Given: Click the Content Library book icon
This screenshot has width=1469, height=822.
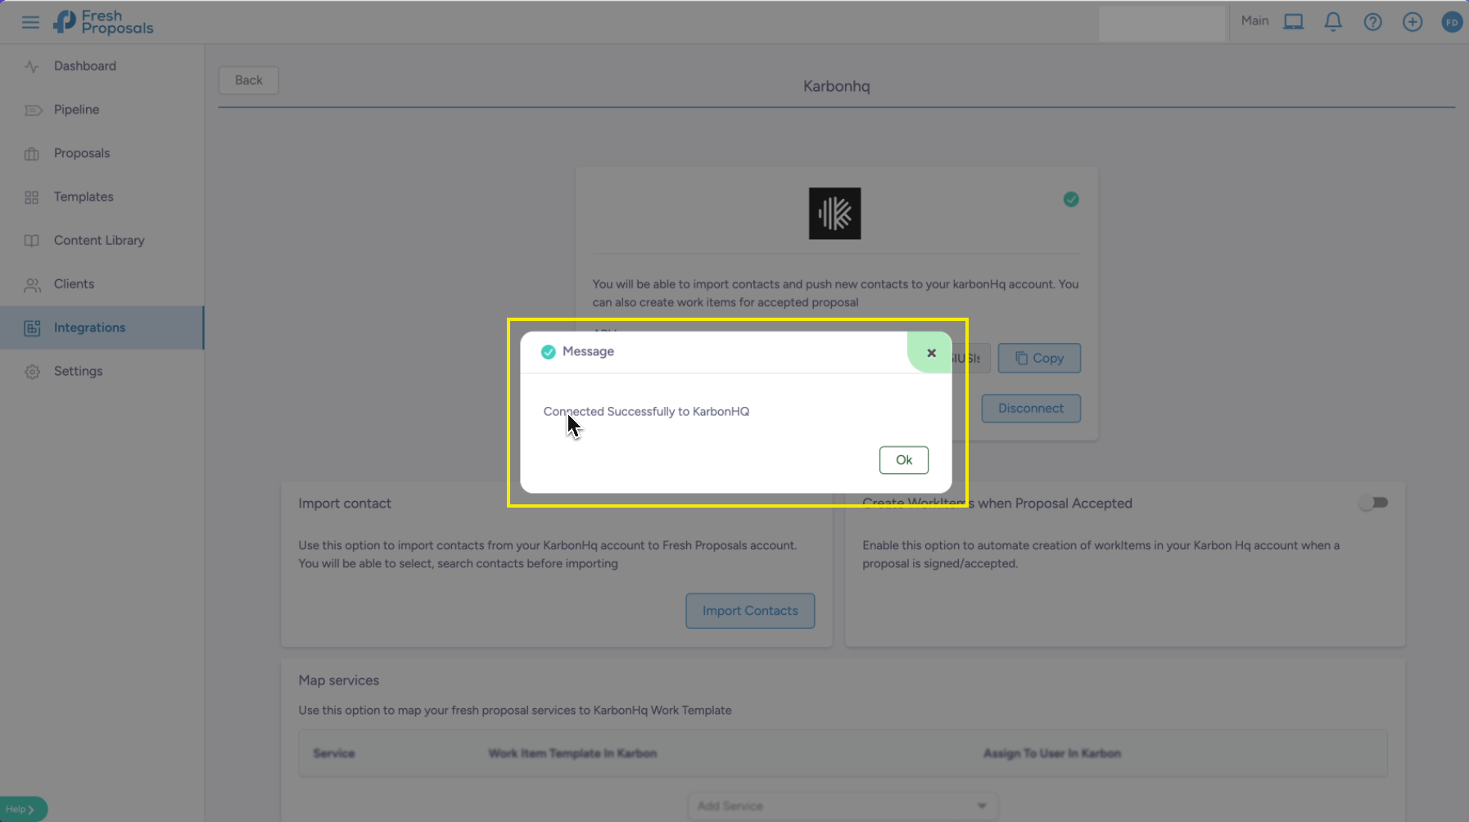Looking at the screenshot, I should click(32, 241).
